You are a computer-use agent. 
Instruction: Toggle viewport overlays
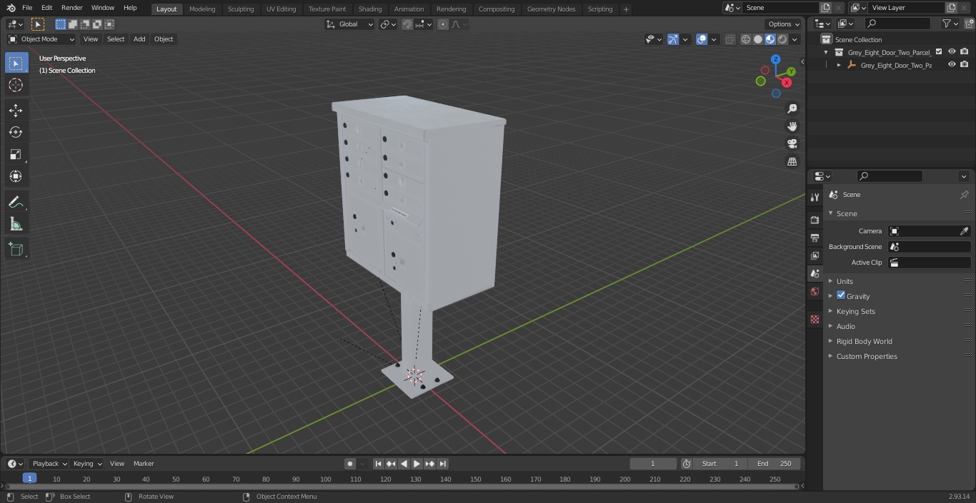702,39
